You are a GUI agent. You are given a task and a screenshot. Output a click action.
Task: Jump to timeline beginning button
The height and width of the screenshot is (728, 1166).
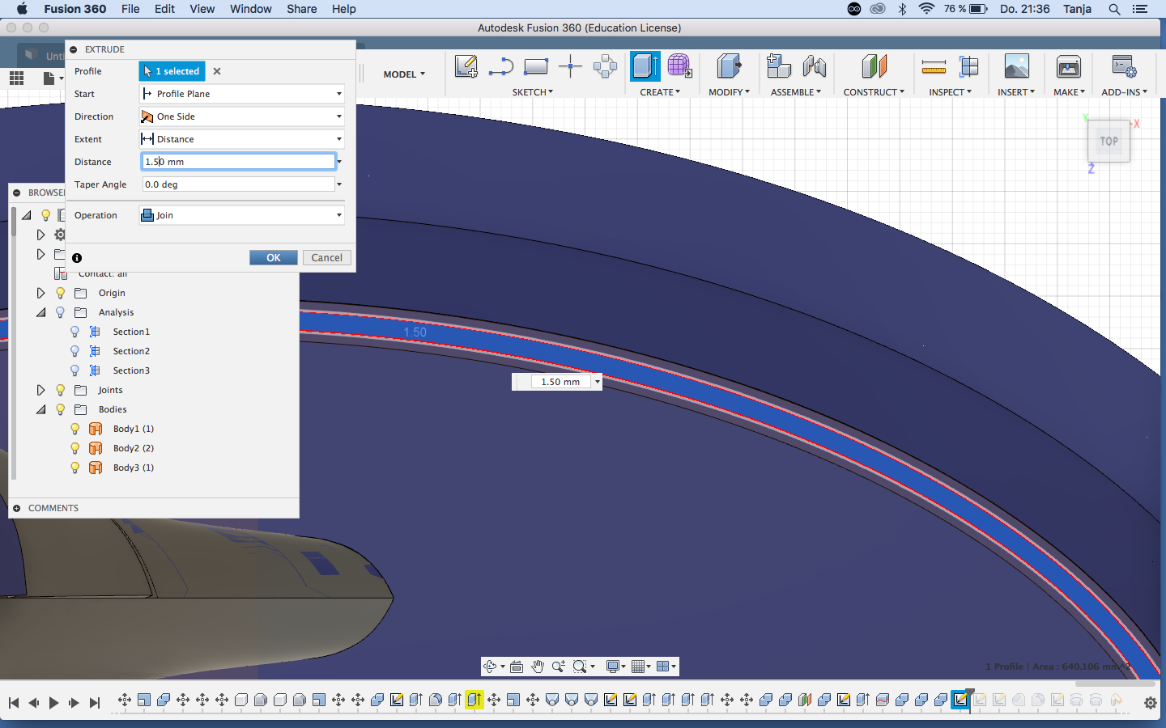pyautogui.click(x=14, y=703)
